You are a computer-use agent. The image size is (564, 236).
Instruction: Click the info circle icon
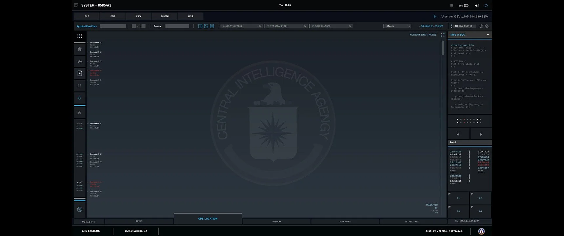(481, 26)
